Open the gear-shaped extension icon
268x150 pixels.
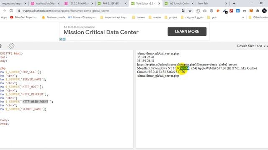(211, 11)
